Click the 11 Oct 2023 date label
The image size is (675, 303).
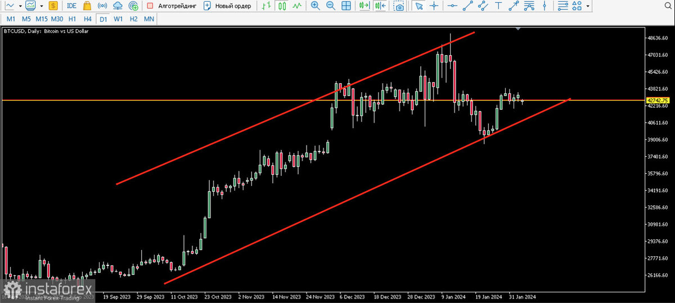click(184, 297)
